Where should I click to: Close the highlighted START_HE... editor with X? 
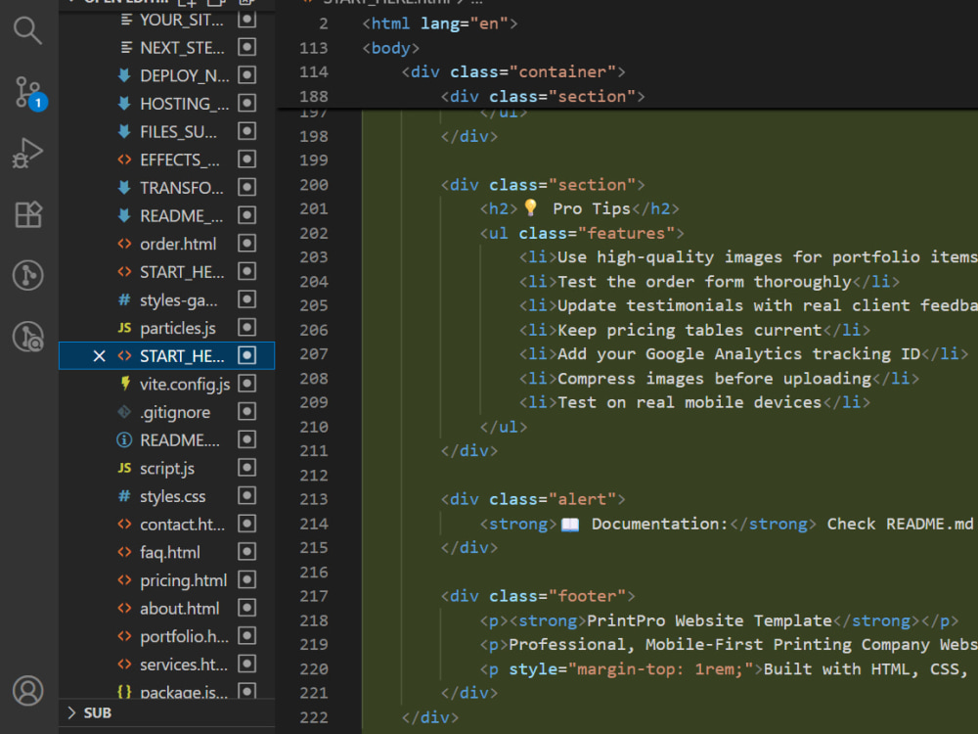pyautogui.click(x=99, y=356)
